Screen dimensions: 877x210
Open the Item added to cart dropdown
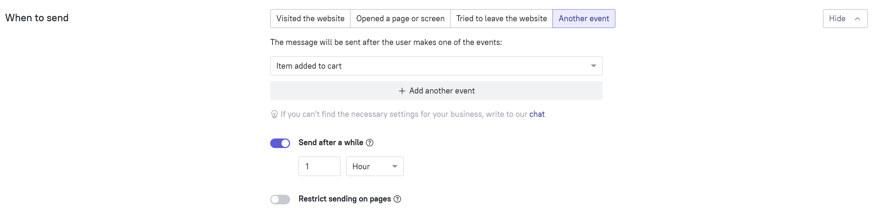click(x=436, y=66)
